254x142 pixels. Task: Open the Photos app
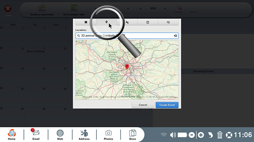[x=108, y=135]
